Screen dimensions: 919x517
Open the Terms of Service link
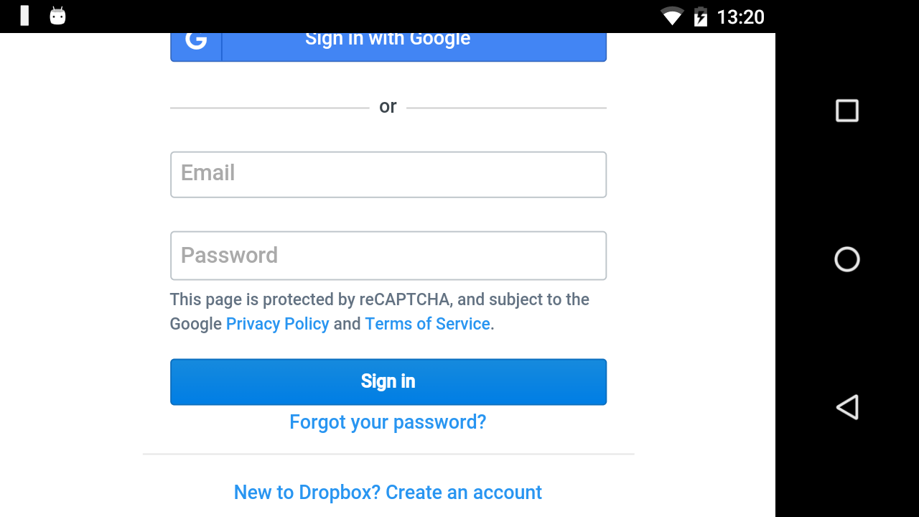click(427, 324)
